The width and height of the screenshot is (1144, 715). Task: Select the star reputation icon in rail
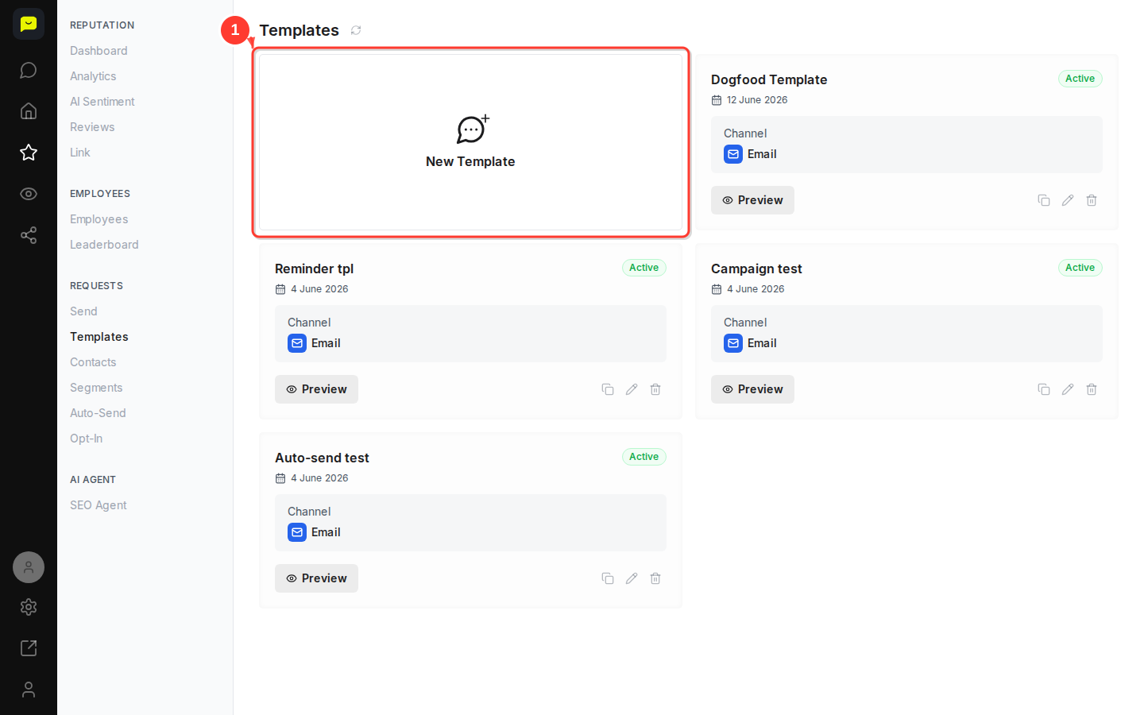pos(29,153)
